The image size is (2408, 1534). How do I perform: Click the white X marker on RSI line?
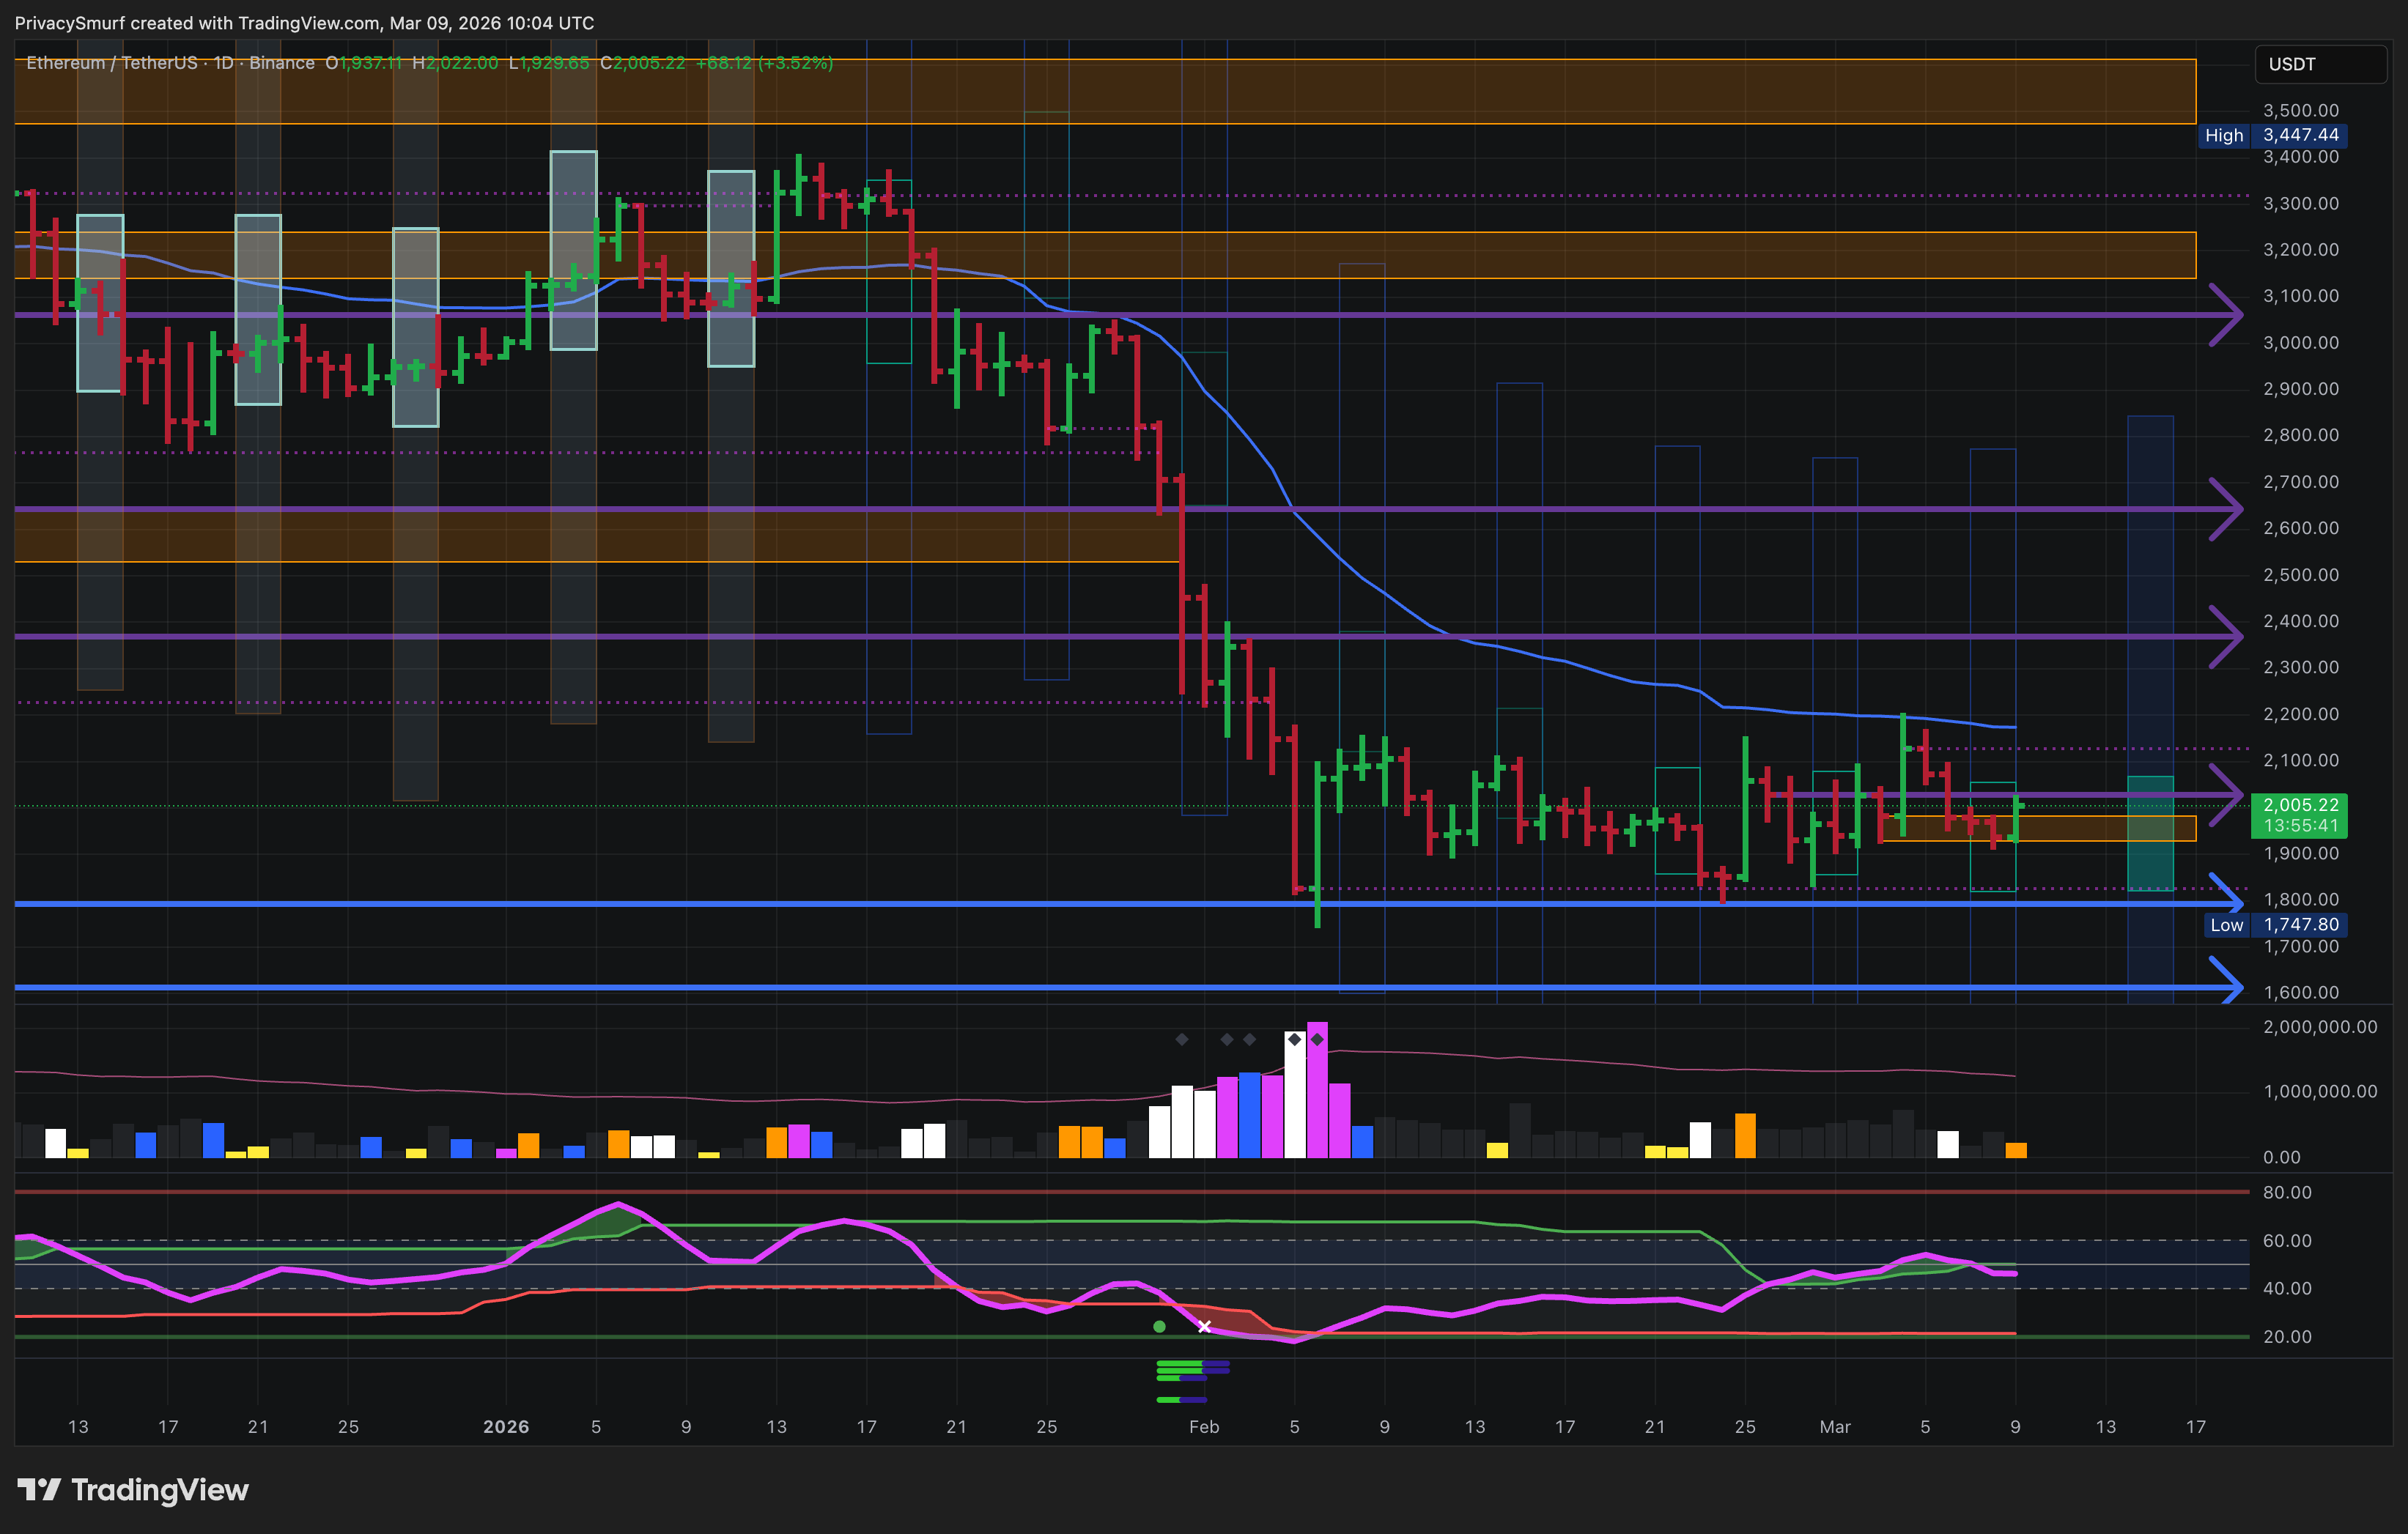coord(1204,1327)
